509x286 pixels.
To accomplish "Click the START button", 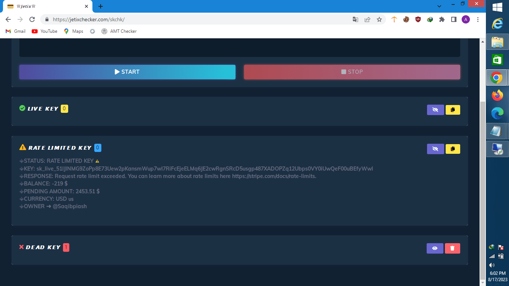I will tap(127, 72).
